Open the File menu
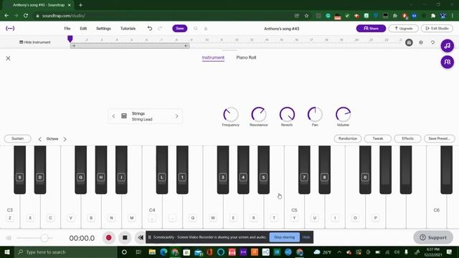This screenshot has height=258, width=459. click(x=67, y=29)
